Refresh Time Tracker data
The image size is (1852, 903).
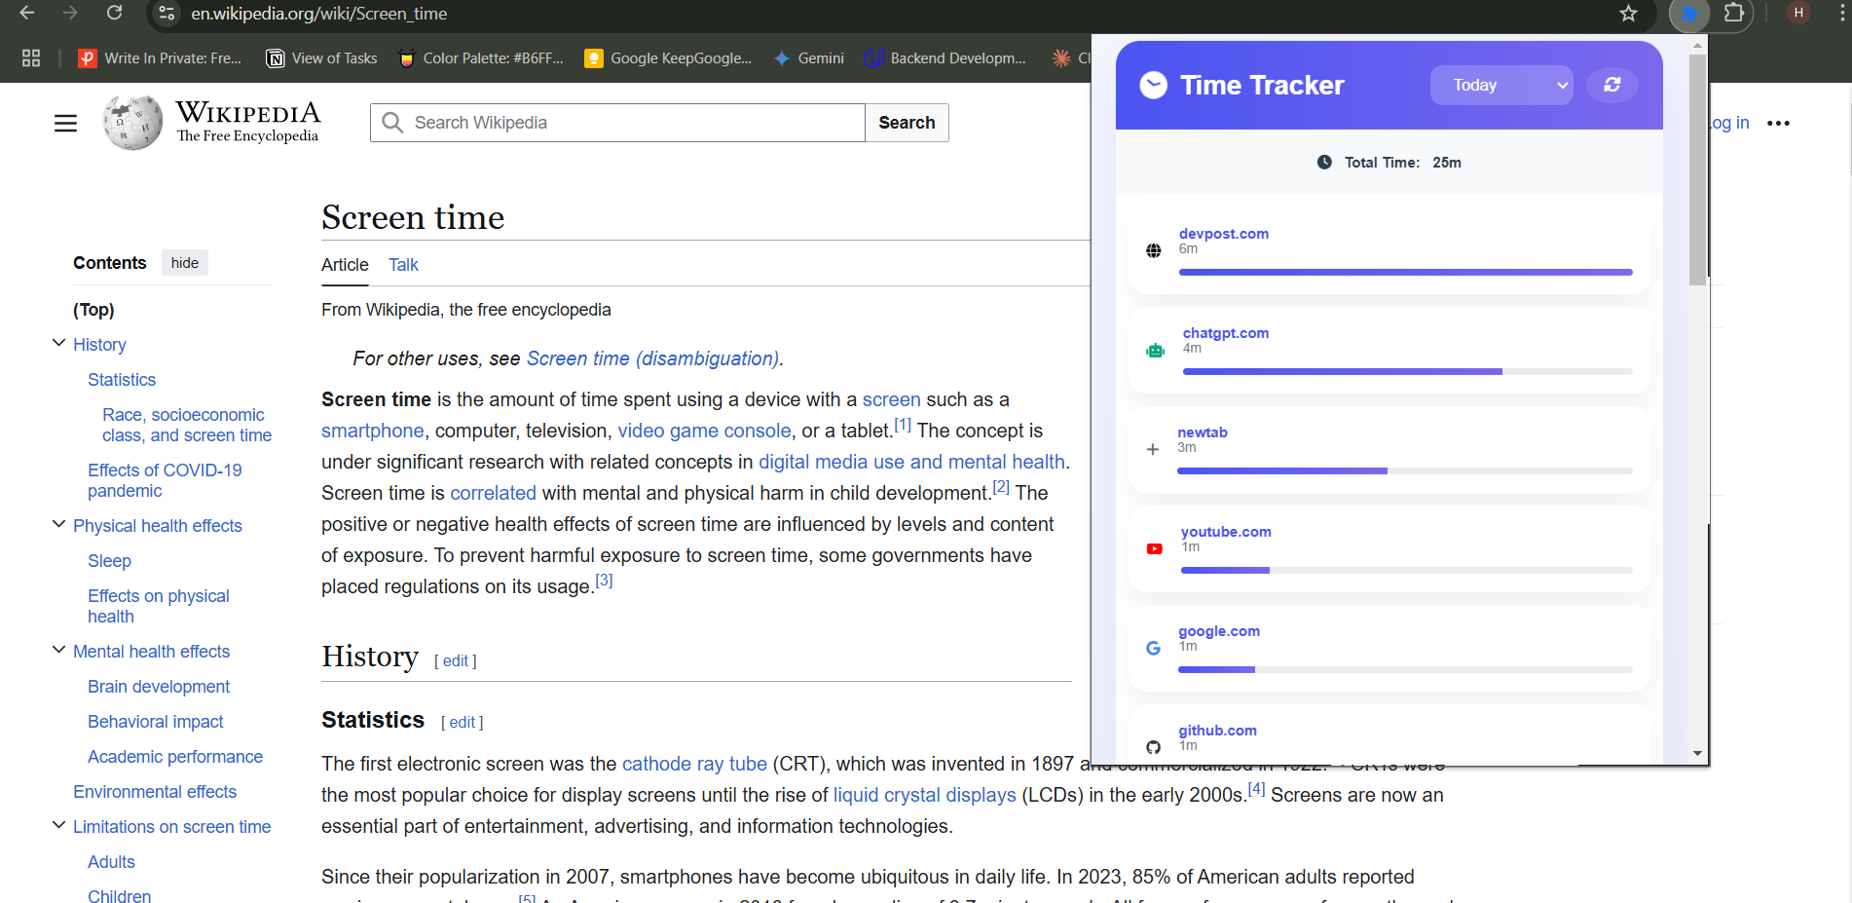[x=1612, y=86]
